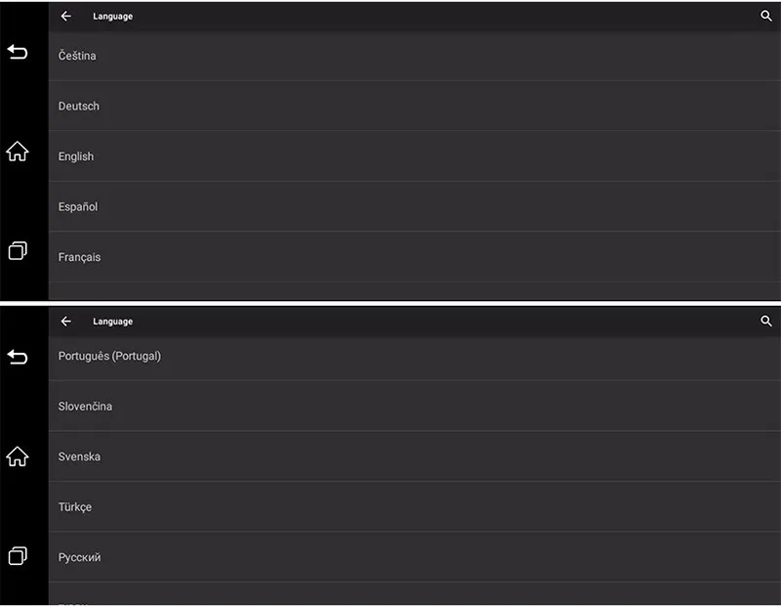Select Čeština as the language
The width and height of the screenshot is (781, 607).
(x=414, y=56)
